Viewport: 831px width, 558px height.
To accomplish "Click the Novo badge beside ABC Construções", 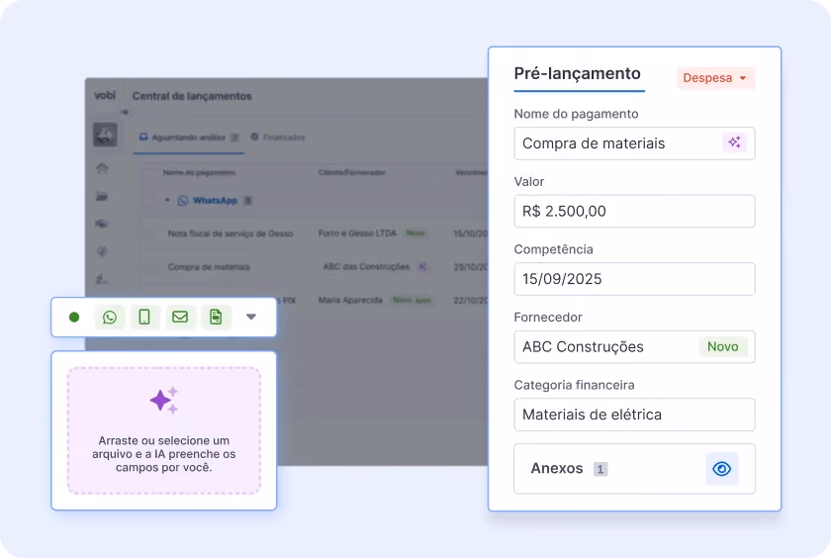I will pos(723,346).
